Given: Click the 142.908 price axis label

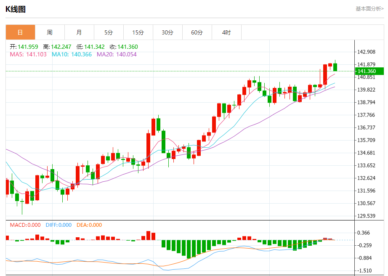Looking at the screenshot, I should [x=366, y=52].
